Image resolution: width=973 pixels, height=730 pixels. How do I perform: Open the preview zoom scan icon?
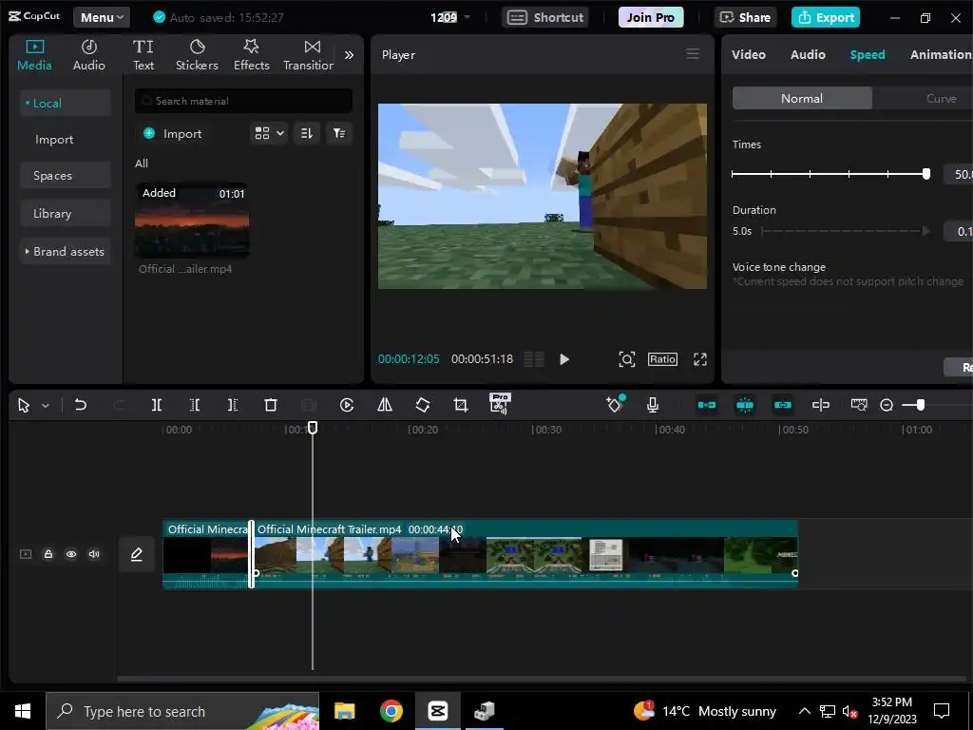point(627,359)
